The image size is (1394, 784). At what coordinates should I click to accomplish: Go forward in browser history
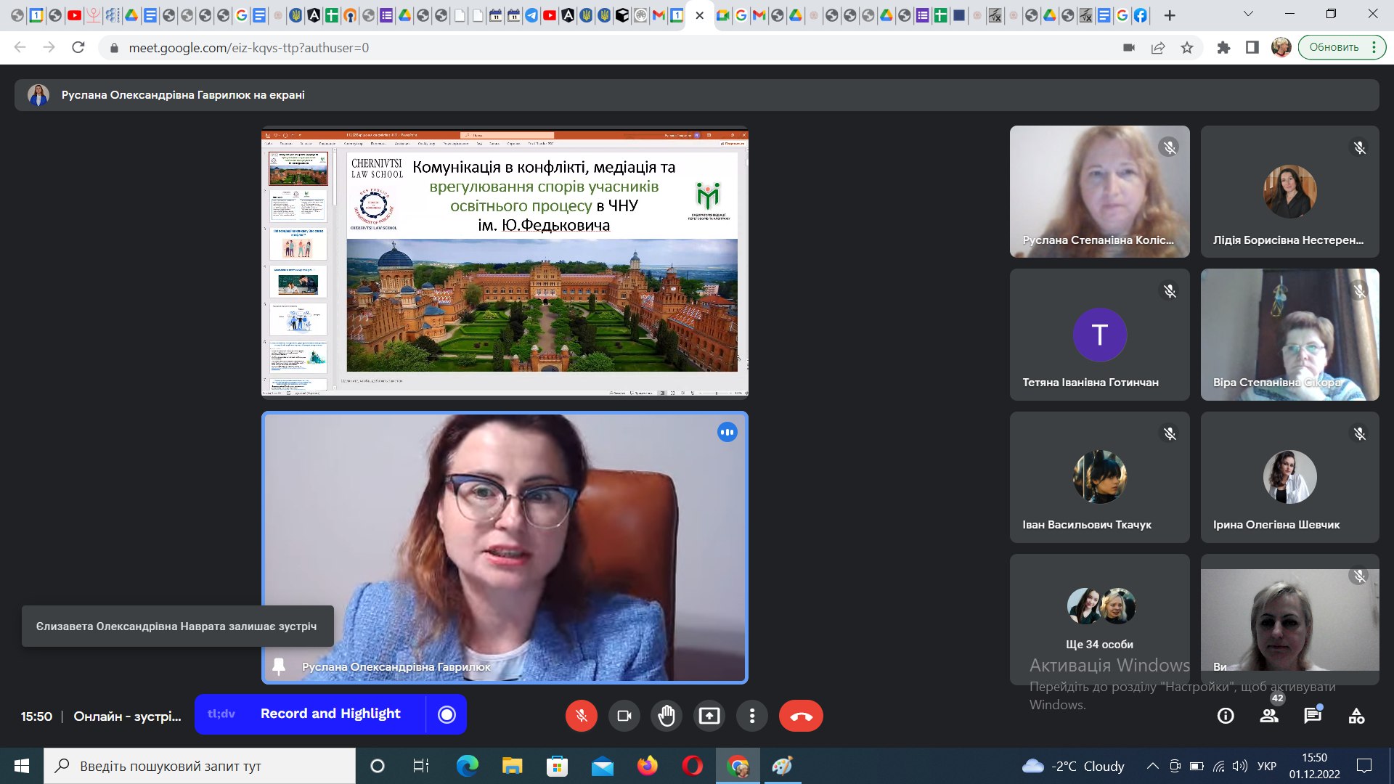click(x=49, y=47)
